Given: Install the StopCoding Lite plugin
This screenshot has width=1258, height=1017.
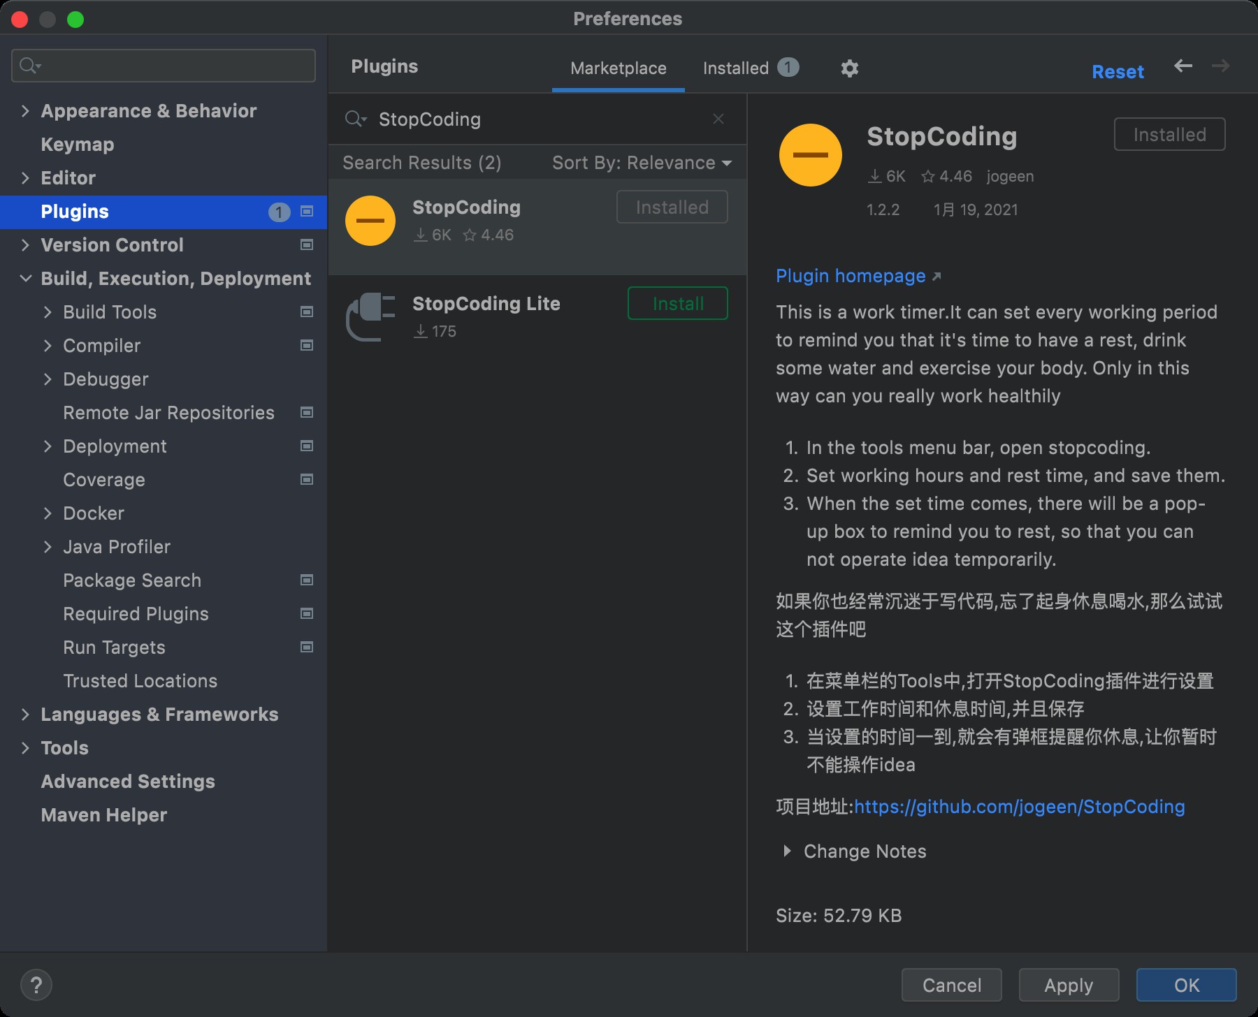Looking at the screenshot, I should click(x=677, y=304).
